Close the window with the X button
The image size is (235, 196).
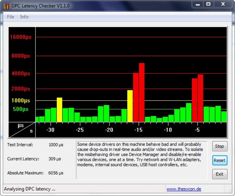[223, 4]
